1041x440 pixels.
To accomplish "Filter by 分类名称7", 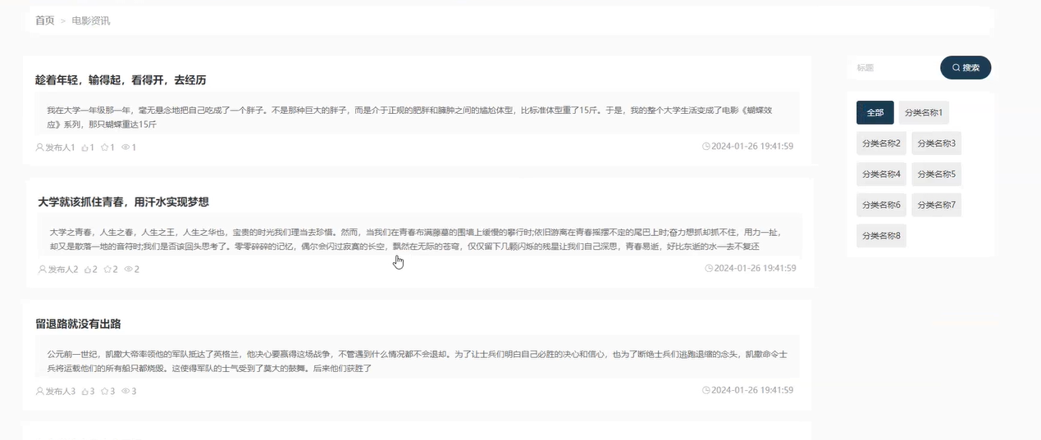I will pos(936,205).
